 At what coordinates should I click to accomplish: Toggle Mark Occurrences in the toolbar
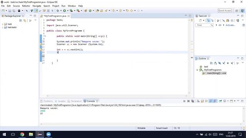click(x=36, y=11)
